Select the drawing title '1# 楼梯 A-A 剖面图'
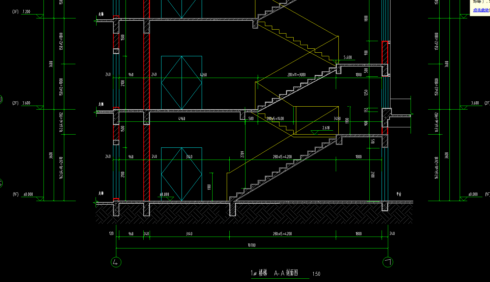This screenshot has height=282, width=490. coord(274,273)
